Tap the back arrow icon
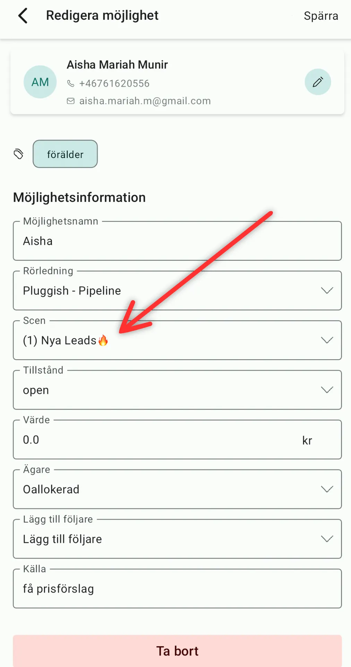Image resolution: width=351 pixels, height=667 pixels. (23, 16)
